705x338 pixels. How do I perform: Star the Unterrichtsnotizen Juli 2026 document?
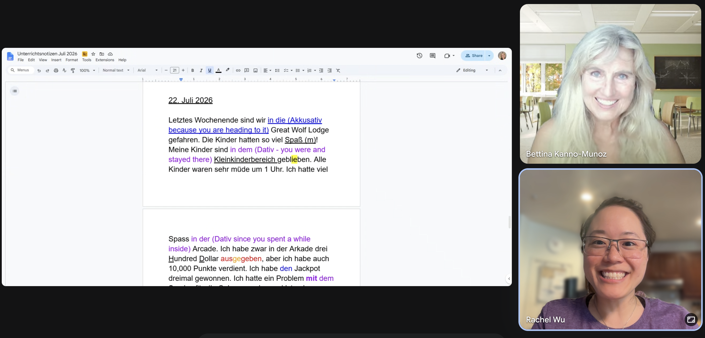tap(93, 54)
